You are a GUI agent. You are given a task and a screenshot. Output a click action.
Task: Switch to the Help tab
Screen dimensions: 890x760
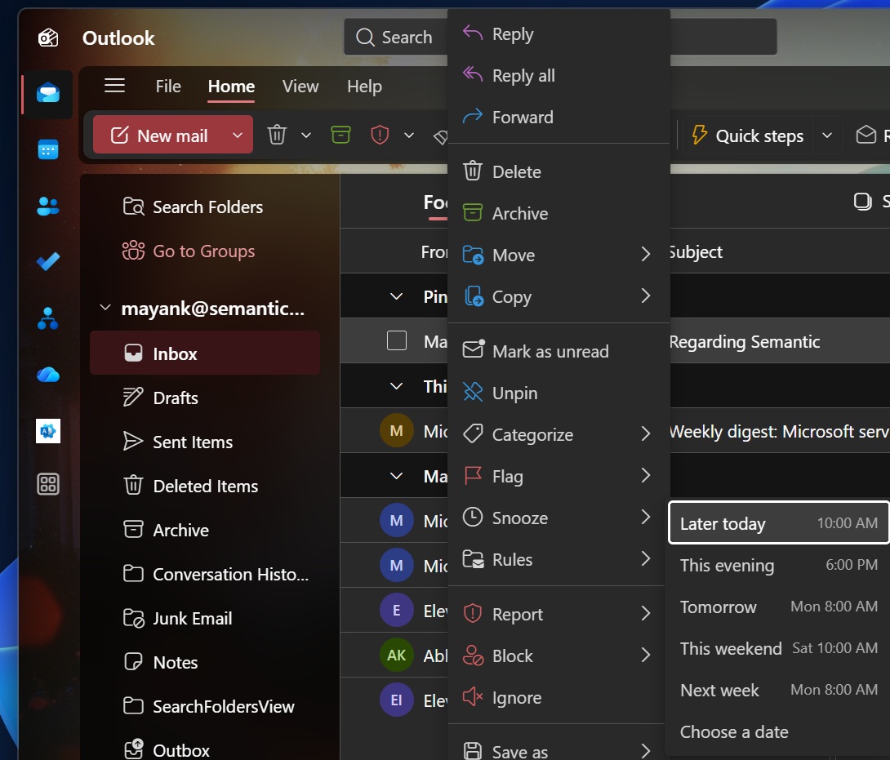pos(364,87)
